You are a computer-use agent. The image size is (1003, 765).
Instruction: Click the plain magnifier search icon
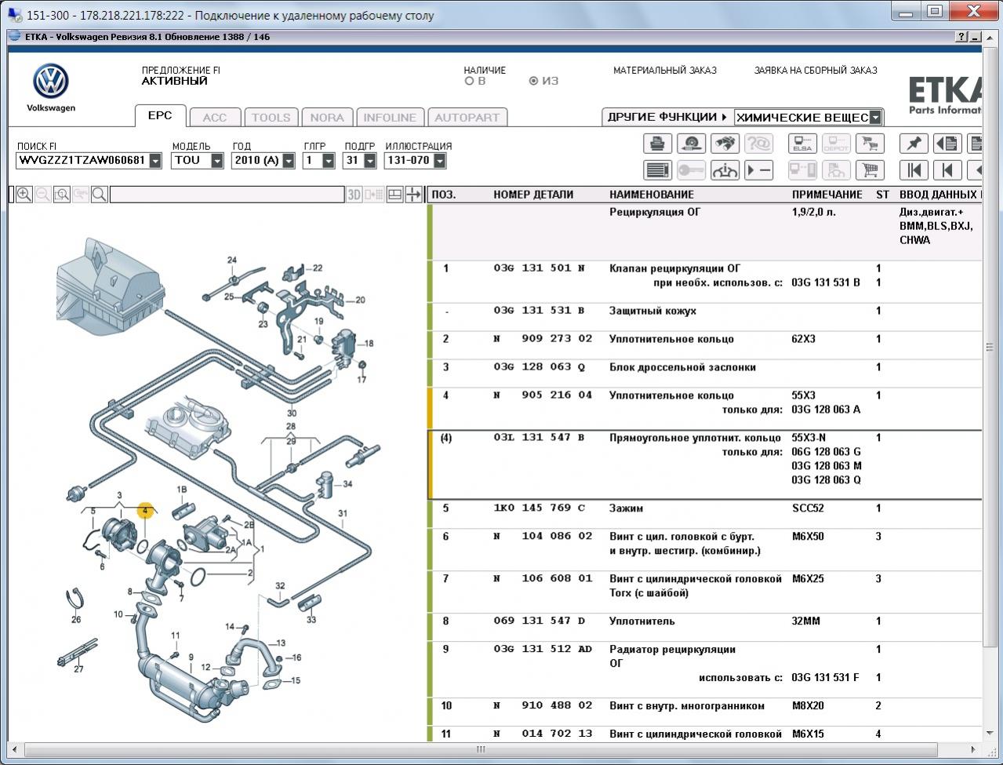click(x=100, y=195)
